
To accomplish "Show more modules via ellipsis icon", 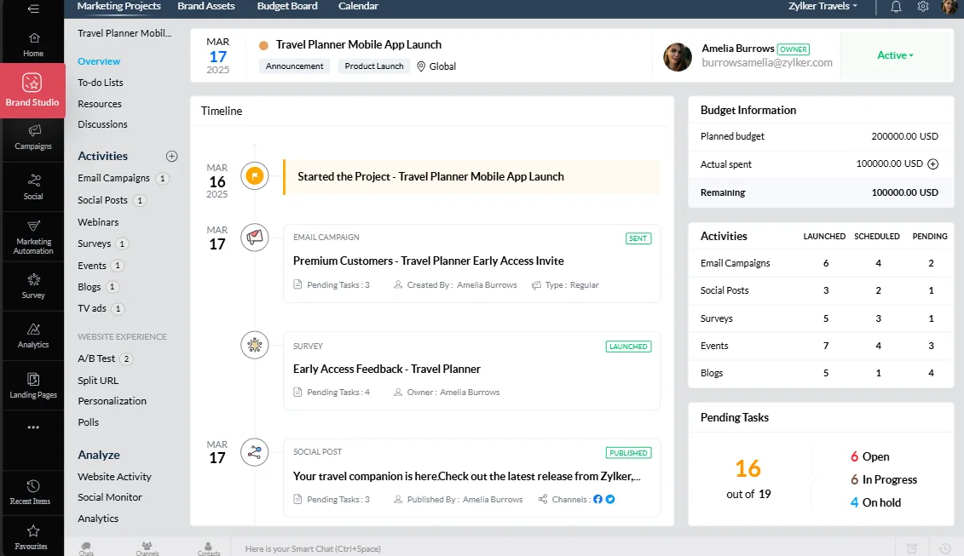I will tap(33, 427).
